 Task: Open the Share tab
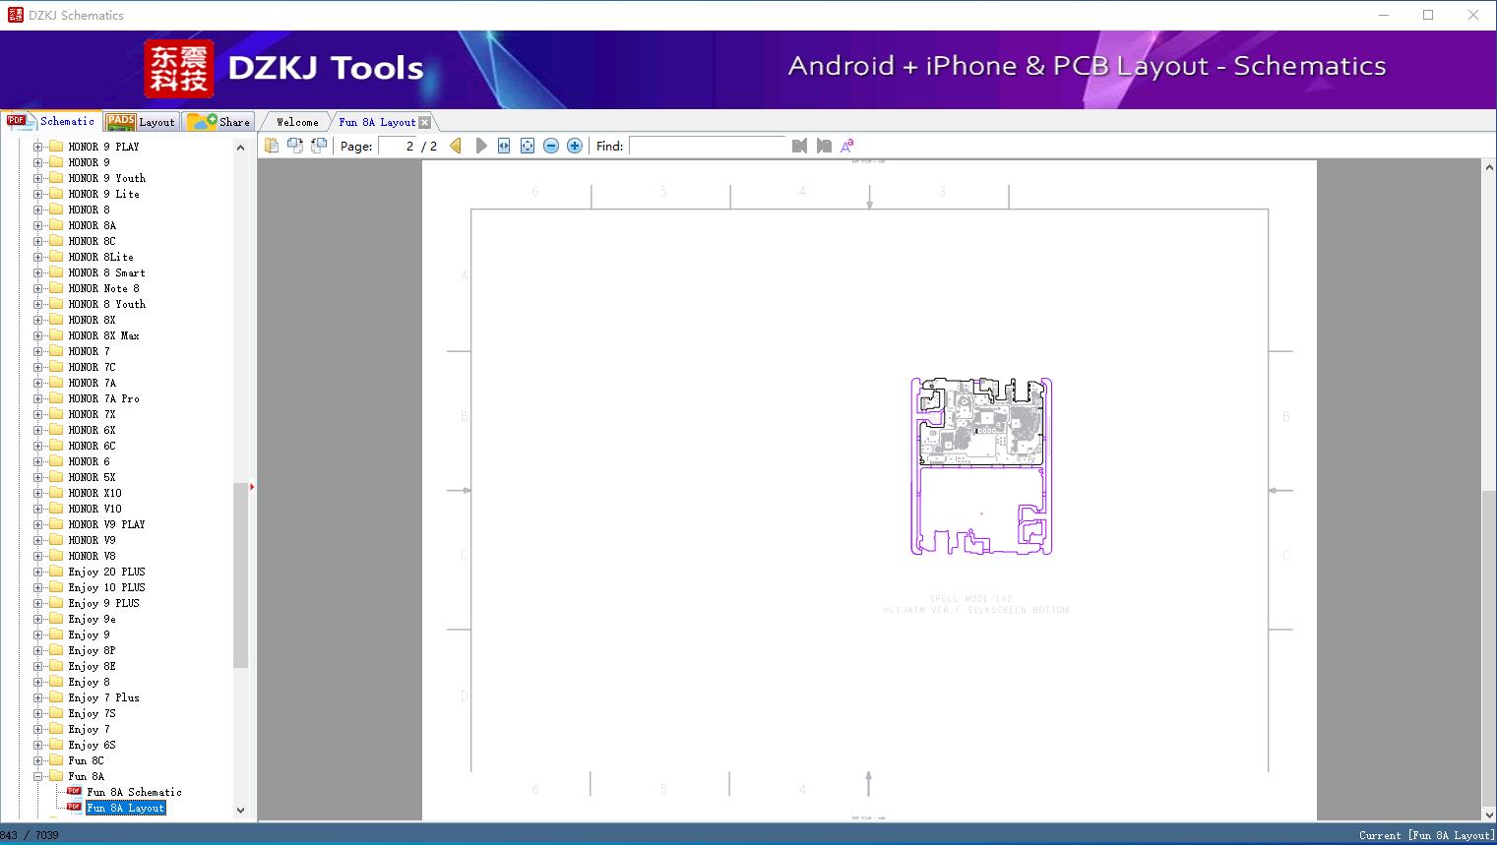[x=218, y=122]
